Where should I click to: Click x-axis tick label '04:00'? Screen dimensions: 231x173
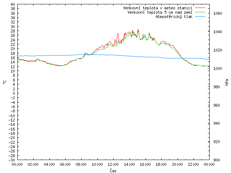click(49, 164)
